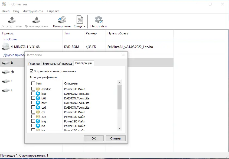
Task: Check the .b6t association checkbox
Action: tap(33, 98)
